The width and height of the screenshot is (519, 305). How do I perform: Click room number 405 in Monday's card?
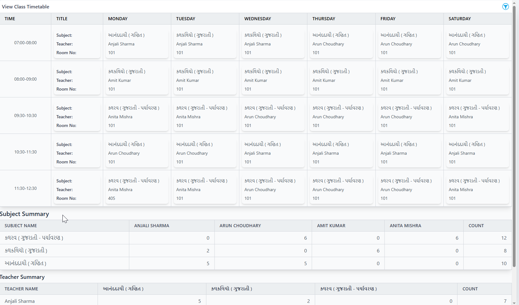coord(112,198)
